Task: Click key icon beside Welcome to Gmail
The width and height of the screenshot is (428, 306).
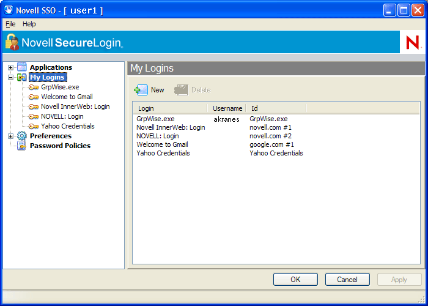Action: click(x=34, y=97)
